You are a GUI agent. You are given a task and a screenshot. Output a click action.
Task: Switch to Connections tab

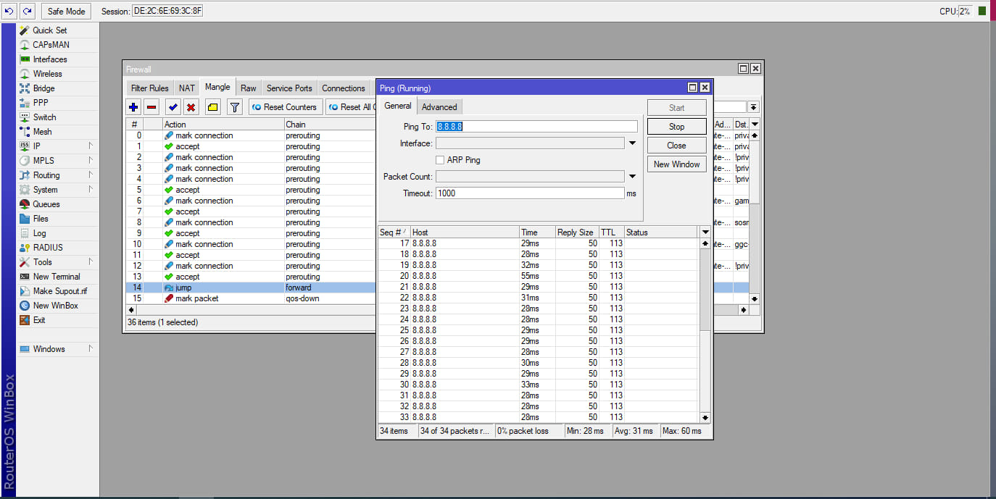point(344,88)
